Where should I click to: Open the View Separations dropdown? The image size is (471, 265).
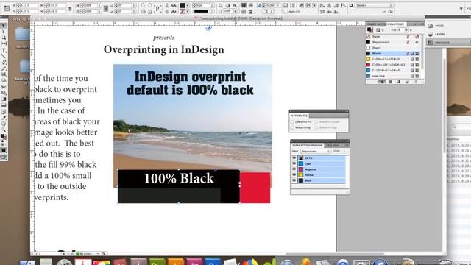click(x=316, y=151)
